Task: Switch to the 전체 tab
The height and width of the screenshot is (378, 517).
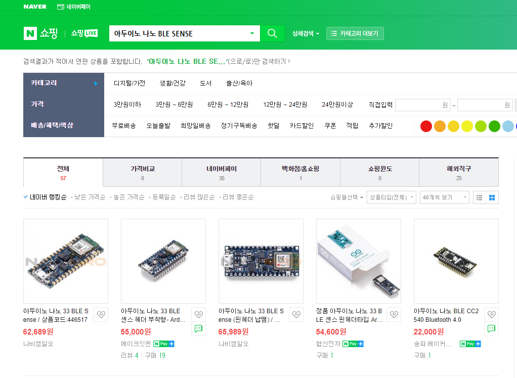Action: pyautogui.click(x=63, y=173)
